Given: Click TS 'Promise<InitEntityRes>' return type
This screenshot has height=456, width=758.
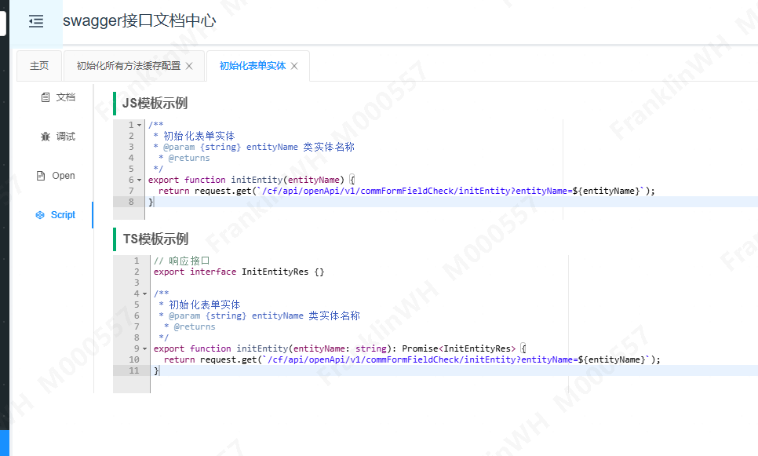Looking at the screenshot, I should 459,348.
